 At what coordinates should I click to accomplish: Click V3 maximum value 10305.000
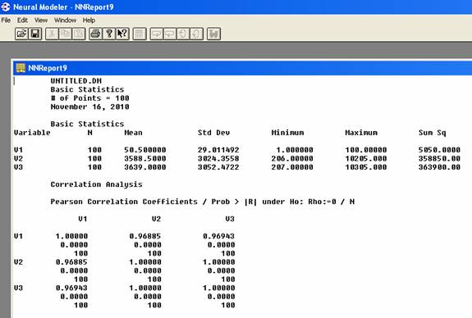[x=366, y=167]
